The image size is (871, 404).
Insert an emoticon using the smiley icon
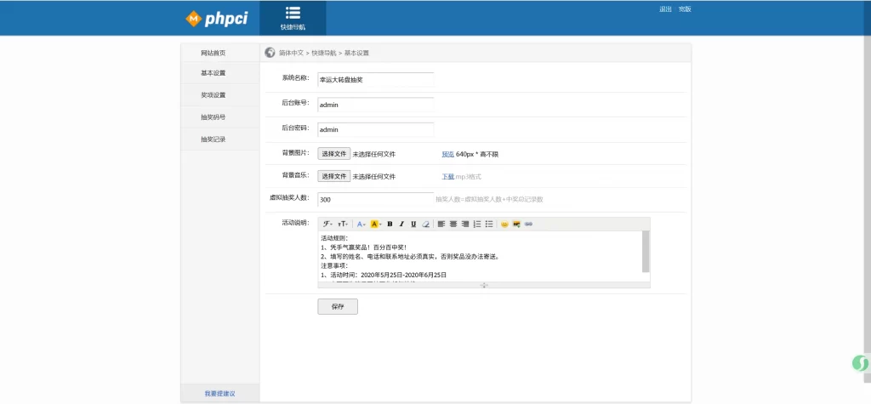click(x=504, y=224)
